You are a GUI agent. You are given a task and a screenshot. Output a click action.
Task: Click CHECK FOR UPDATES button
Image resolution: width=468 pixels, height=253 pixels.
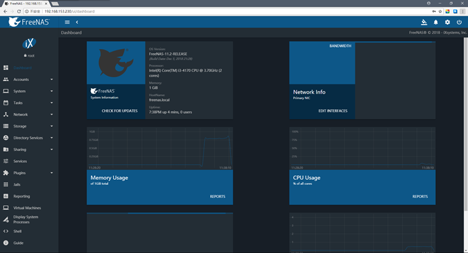119,111
